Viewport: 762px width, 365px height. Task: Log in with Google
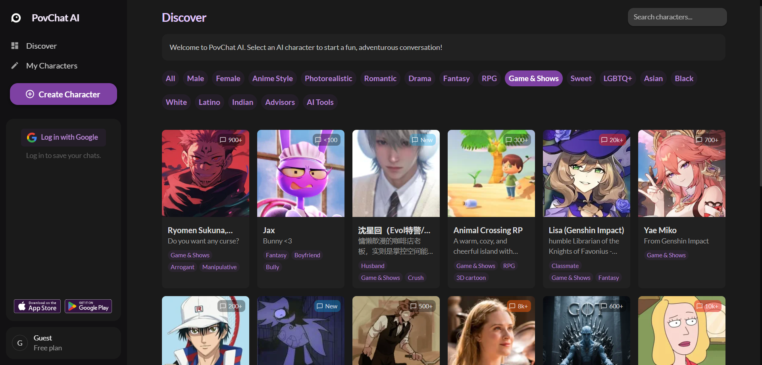[x=63, y=137]
